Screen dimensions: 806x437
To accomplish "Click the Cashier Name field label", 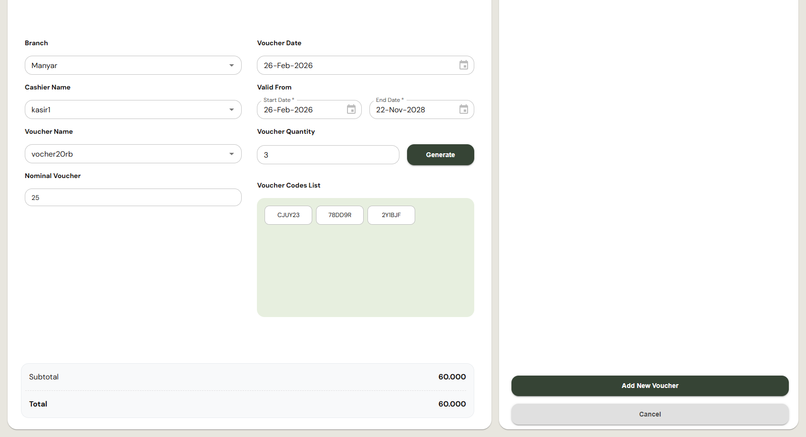I will click(48, 87).
